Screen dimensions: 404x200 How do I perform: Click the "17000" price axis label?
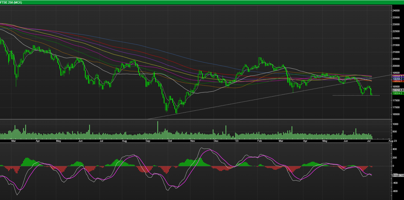[396, 107]
